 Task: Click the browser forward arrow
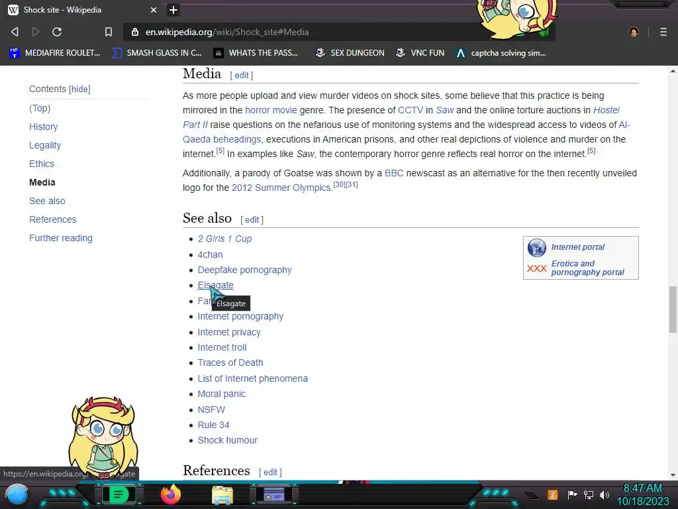pos(36,32)
